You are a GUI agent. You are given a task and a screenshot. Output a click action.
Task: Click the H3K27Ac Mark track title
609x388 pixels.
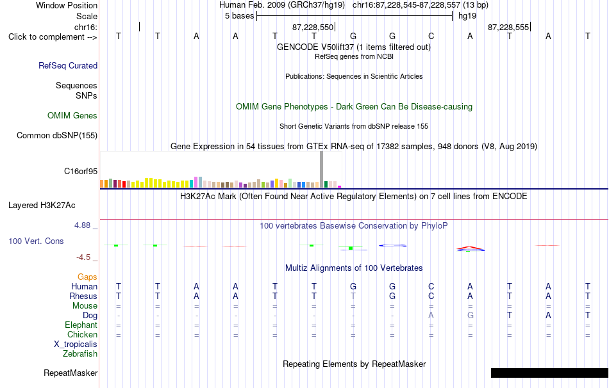353,197
